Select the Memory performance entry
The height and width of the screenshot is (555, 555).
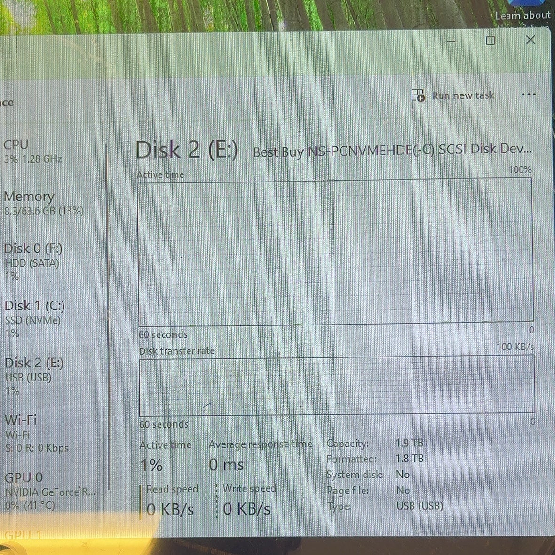[x=44, y=203]
